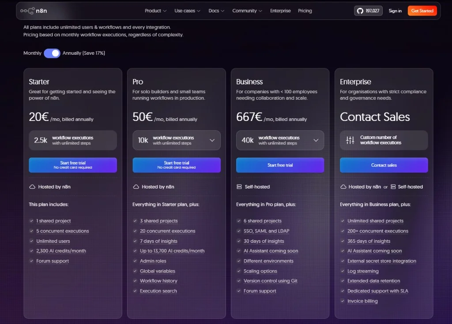Screen dimensions: 452x324
Task: Click 200+ concurrent executions feature text
Action: click(x=378, y=231)
